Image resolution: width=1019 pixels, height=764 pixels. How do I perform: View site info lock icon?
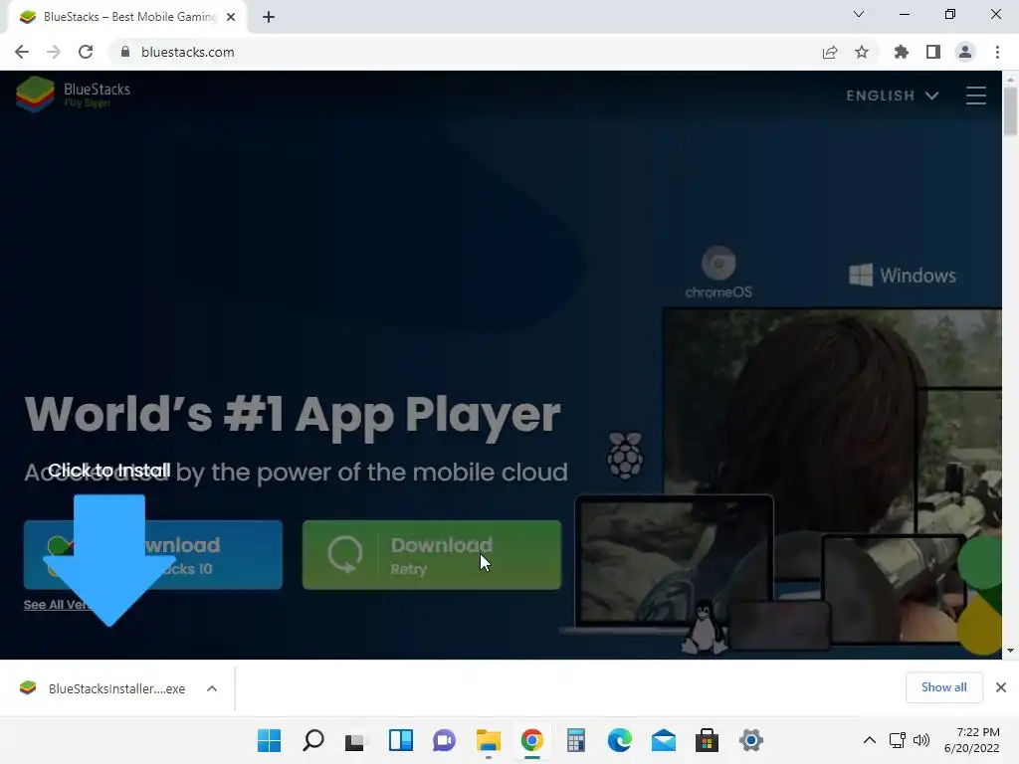pyautogui.click(x=125, y=52)
